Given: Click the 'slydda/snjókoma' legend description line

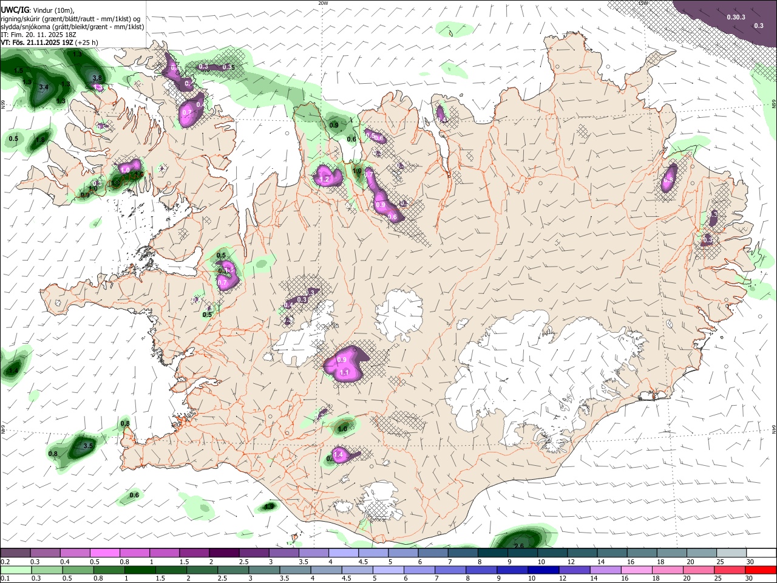Looking at the screenshot, I should tap(72, 27).
